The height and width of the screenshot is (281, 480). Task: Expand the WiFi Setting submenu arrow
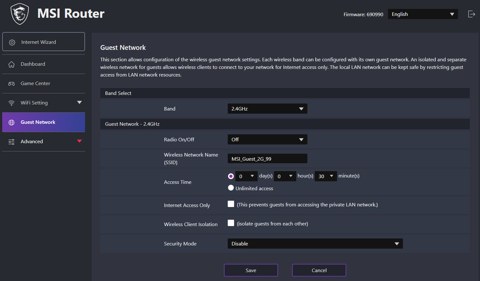click(x=79, y=103)
